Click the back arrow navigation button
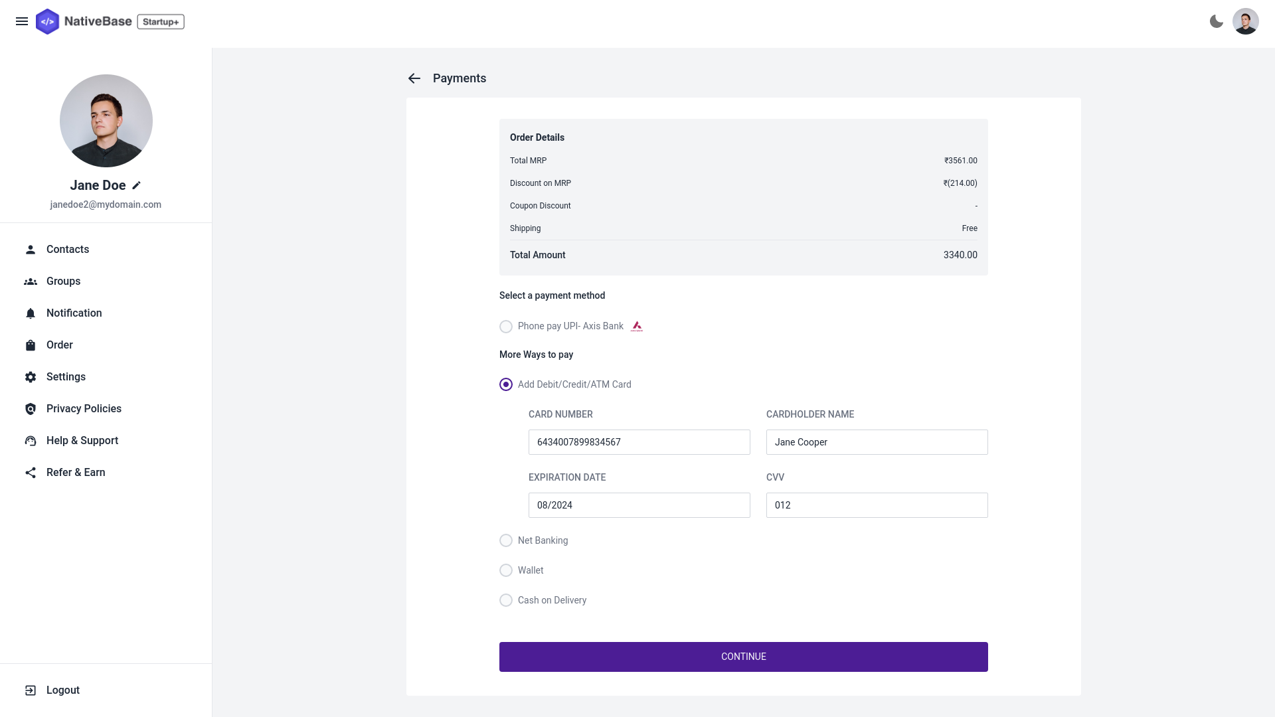 [414, 78]
